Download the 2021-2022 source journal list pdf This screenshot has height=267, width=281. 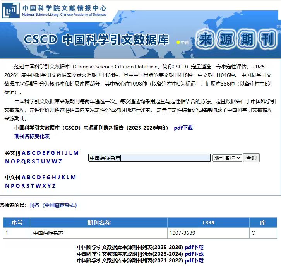pos(194,260)
